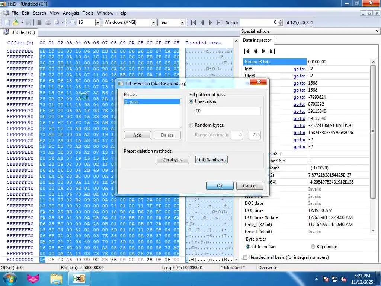The image size is (381, 286).
Task: Expand the disk image dropdown arrow
Action: (x=63, y=22)
